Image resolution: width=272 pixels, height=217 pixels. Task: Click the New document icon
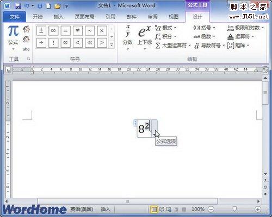pyautogui.click(x=48, y=6)
